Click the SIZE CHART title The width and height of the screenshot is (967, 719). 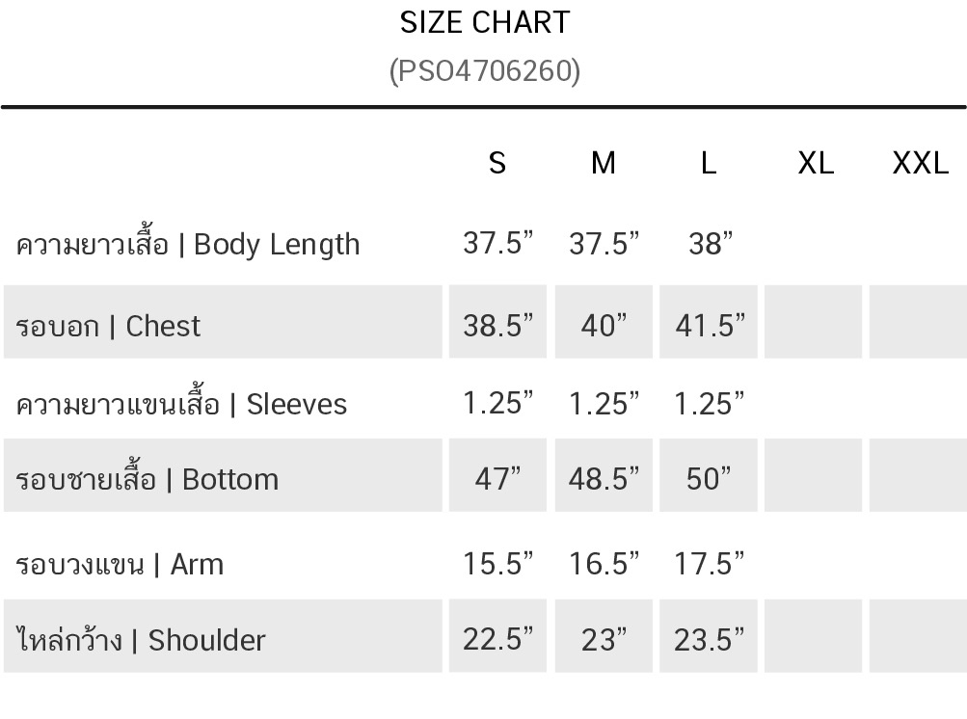[484, 22]
